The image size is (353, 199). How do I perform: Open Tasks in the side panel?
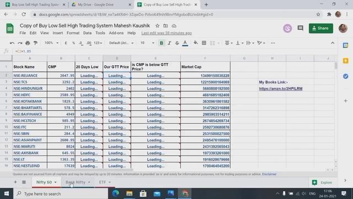[x=346, y=76]
